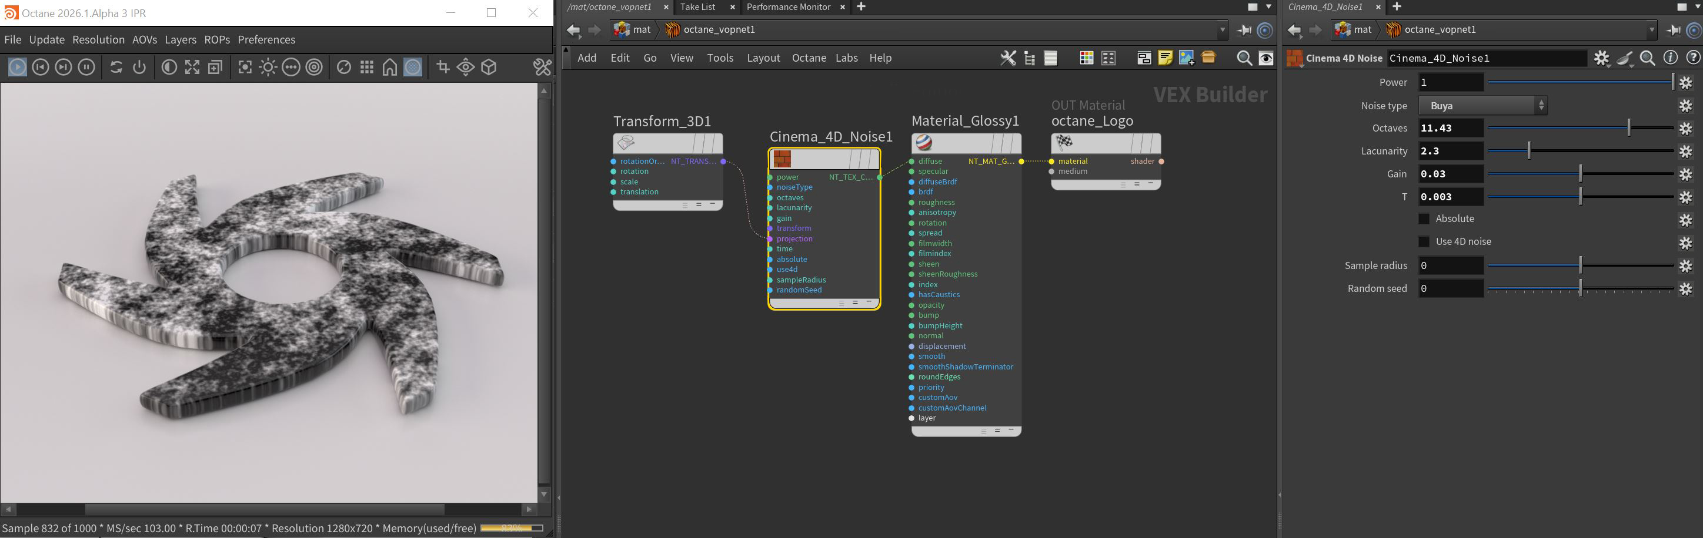The height and width of the screenshot is (538, 1703).
Task: Open the AOVs menu in Octane IPR
Action: (144, 39)
